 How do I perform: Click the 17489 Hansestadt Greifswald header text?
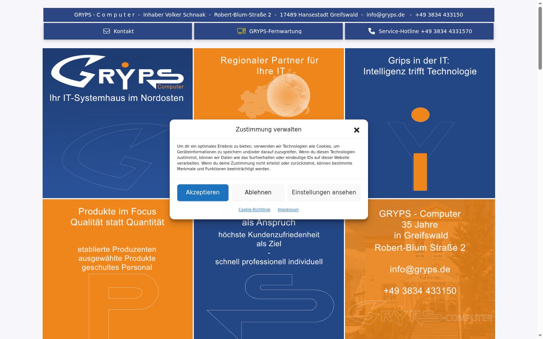(x=319, y=15)
